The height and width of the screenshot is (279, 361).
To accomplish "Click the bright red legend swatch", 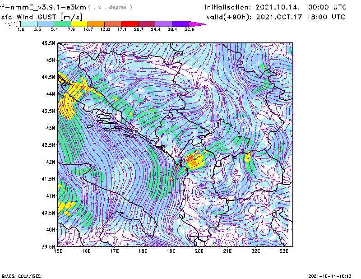I will click(130, 24).
